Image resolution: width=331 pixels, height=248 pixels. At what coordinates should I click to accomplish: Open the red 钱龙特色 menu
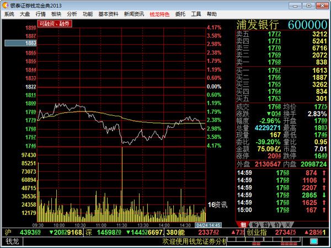pos(159,14)
